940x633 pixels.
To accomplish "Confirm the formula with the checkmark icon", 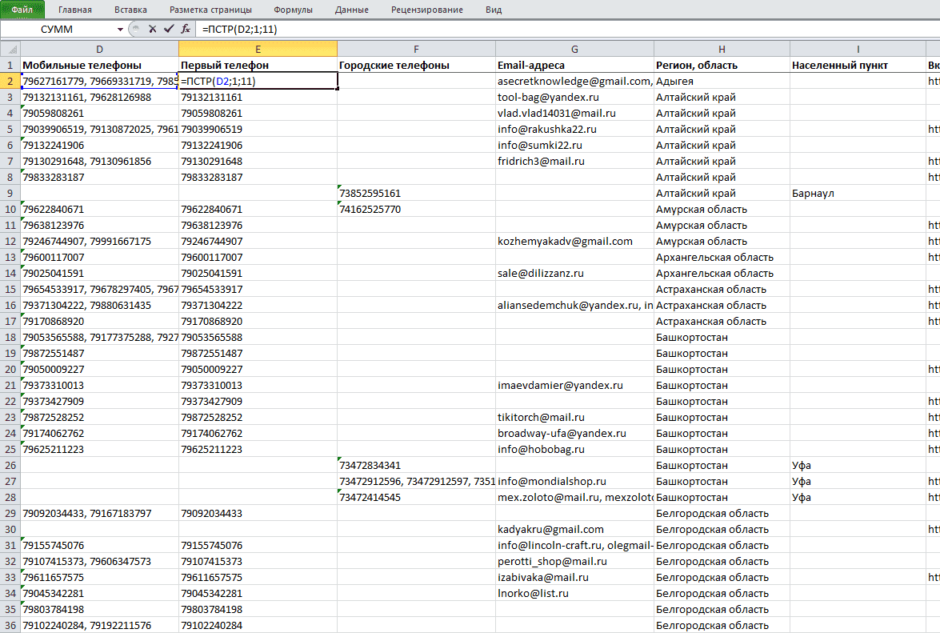I will click(x=169, y=29).
